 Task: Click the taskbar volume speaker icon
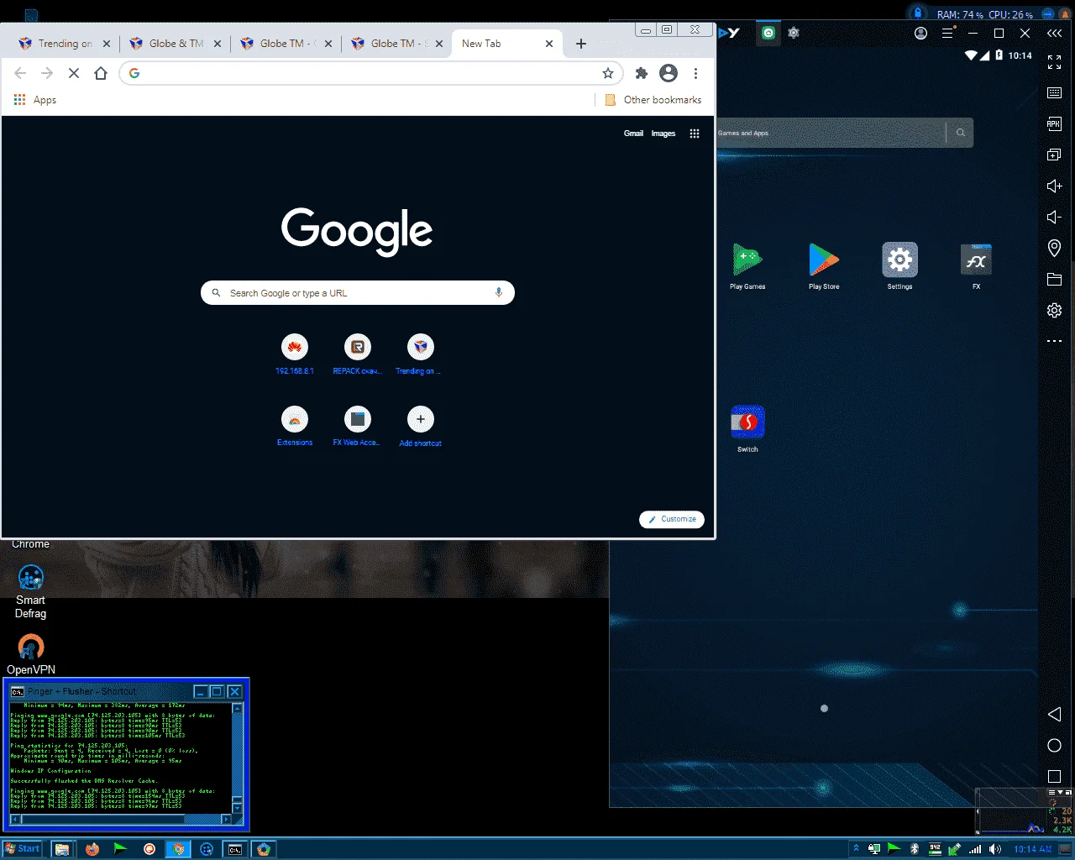[995, 849]
